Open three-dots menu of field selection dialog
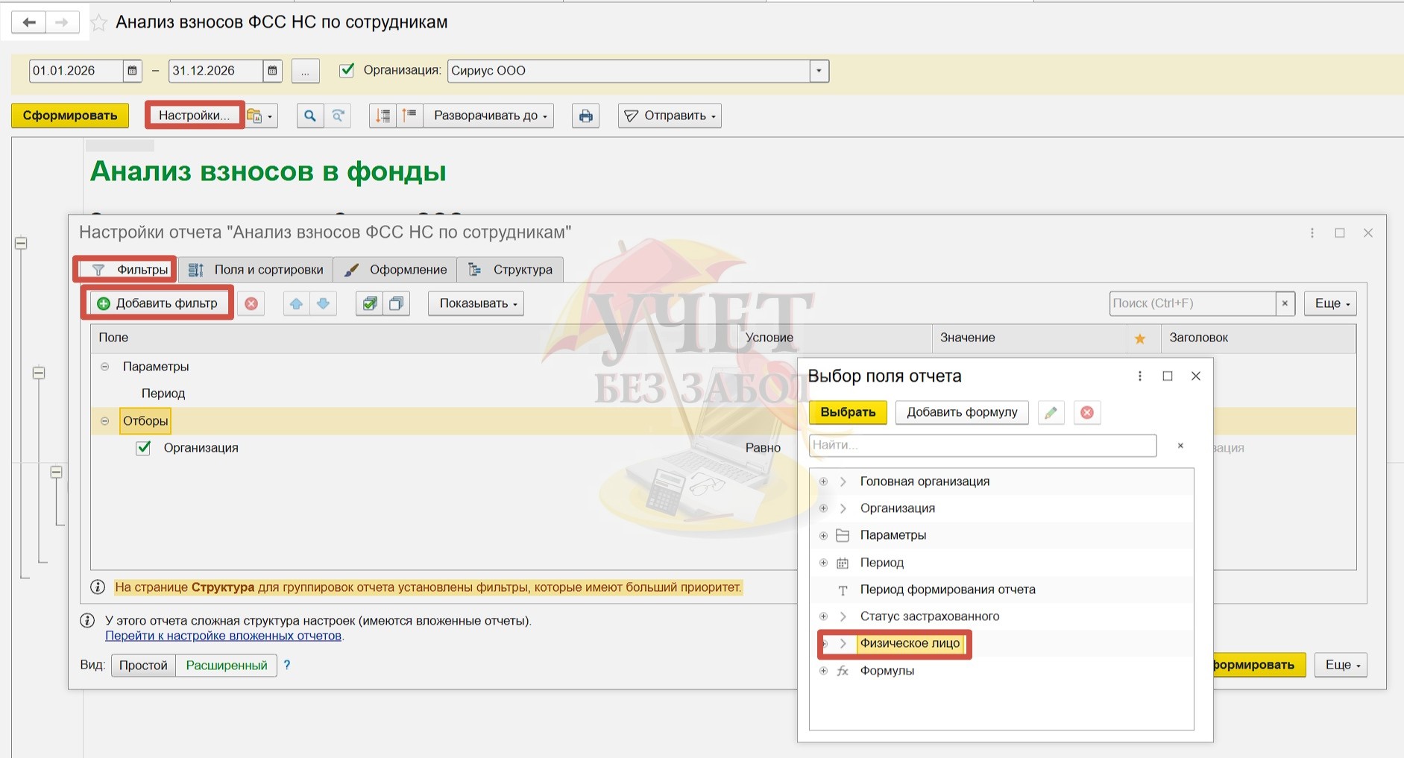Image resolution: width=1404 pixels, height=758 pixels. [x=1139, y=376]
